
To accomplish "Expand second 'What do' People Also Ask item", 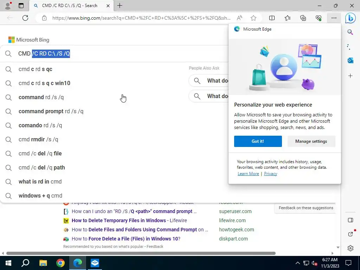I will click(208, 96).
